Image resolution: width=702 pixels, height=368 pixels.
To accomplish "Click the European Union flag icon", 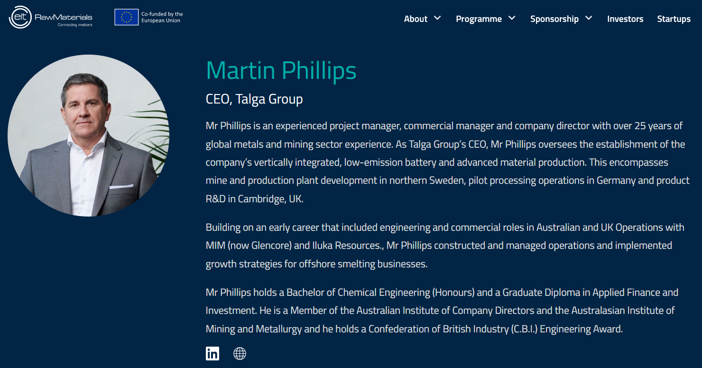I will point(127,17).
